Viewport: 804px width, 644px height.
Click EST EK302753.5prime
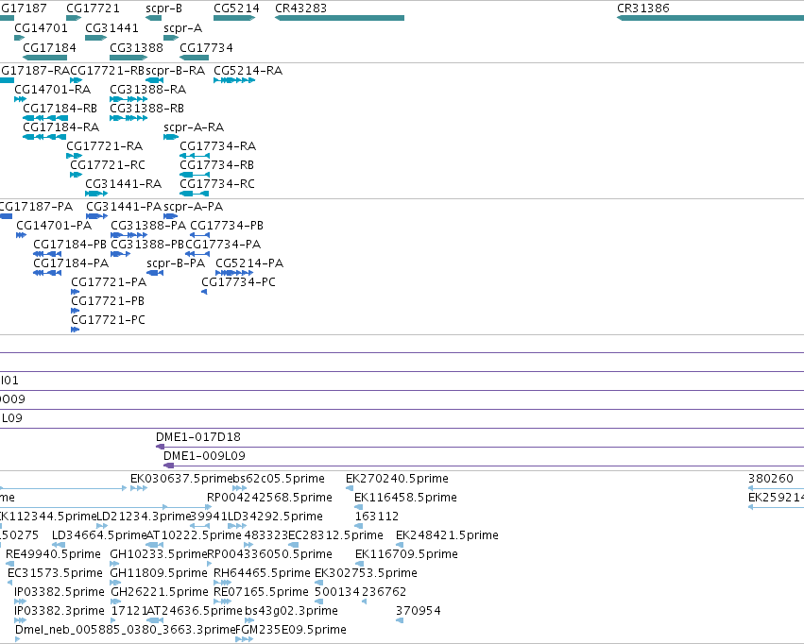point(319,583)
